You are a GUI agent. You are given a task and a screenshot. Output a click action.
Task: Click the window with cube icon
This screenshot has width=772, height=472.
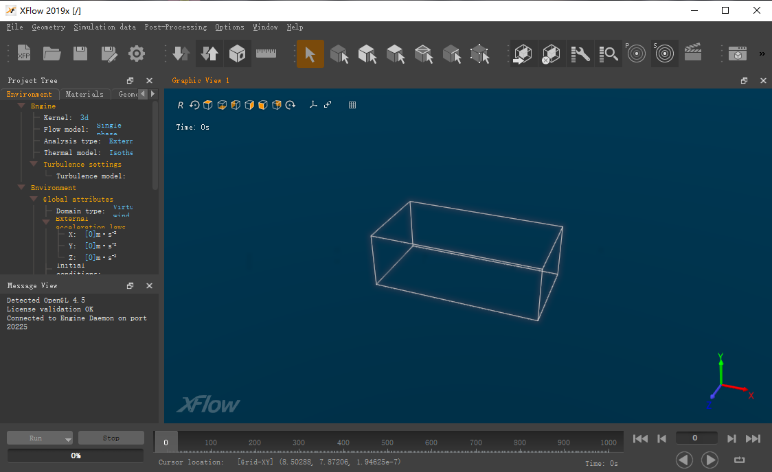[738, 54]
